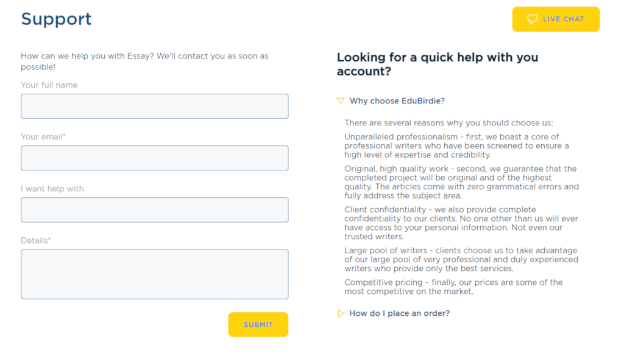Collapse the Why choose EduBirdie triangle
The width and height of the screenshot is (624, 356).
pos(340,101)
